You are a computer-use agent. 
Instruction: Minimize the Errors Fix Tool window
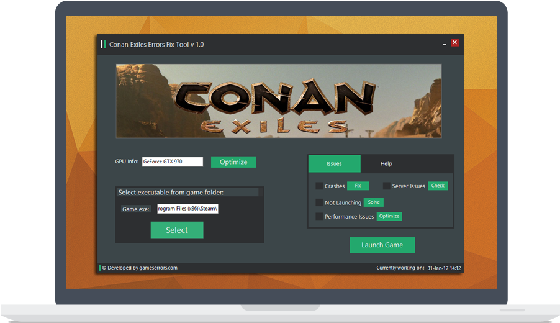(x=445, y=43)
